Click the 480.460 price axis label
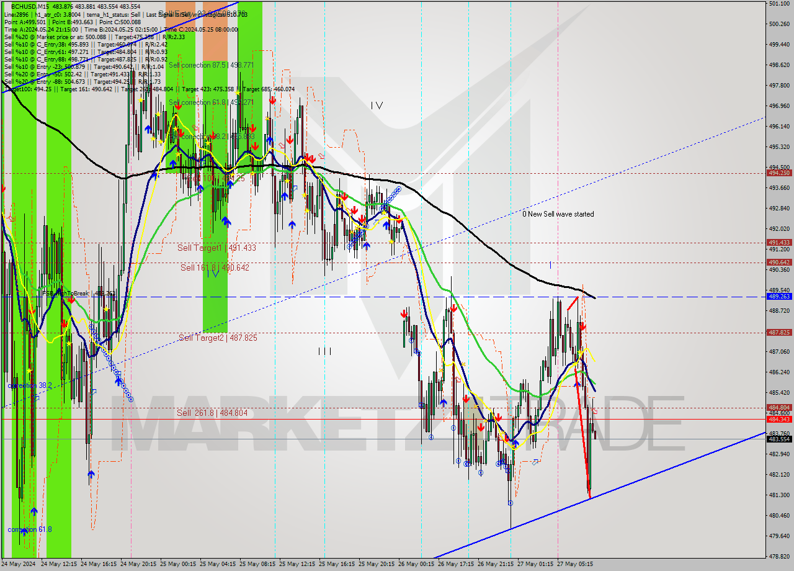Screen dimensions: 794x571 tap(778, 515)
